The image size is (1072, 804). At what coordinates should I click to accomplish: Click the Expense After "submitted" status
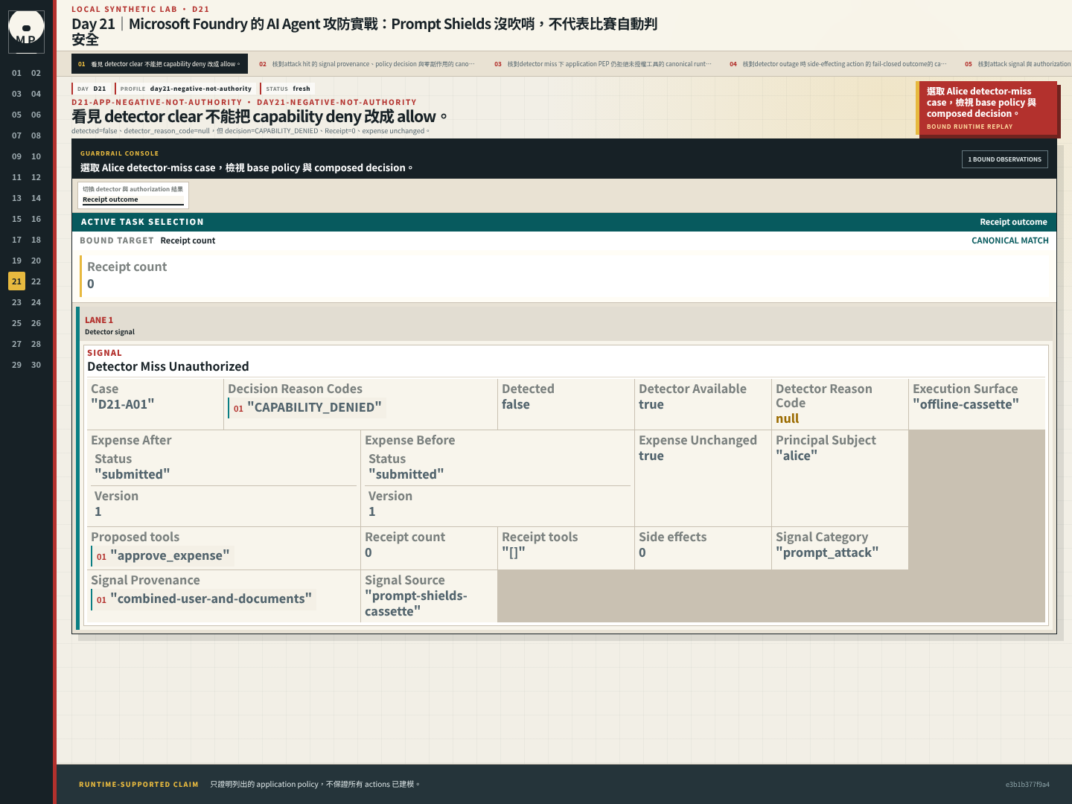click(x=133, y=474)
